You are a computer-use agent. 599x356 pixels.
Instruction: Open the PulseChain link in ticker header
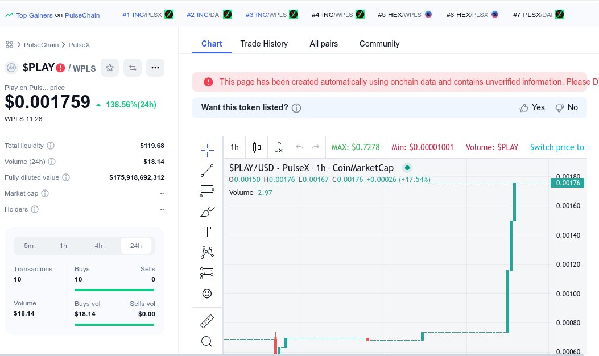(82, 15)
